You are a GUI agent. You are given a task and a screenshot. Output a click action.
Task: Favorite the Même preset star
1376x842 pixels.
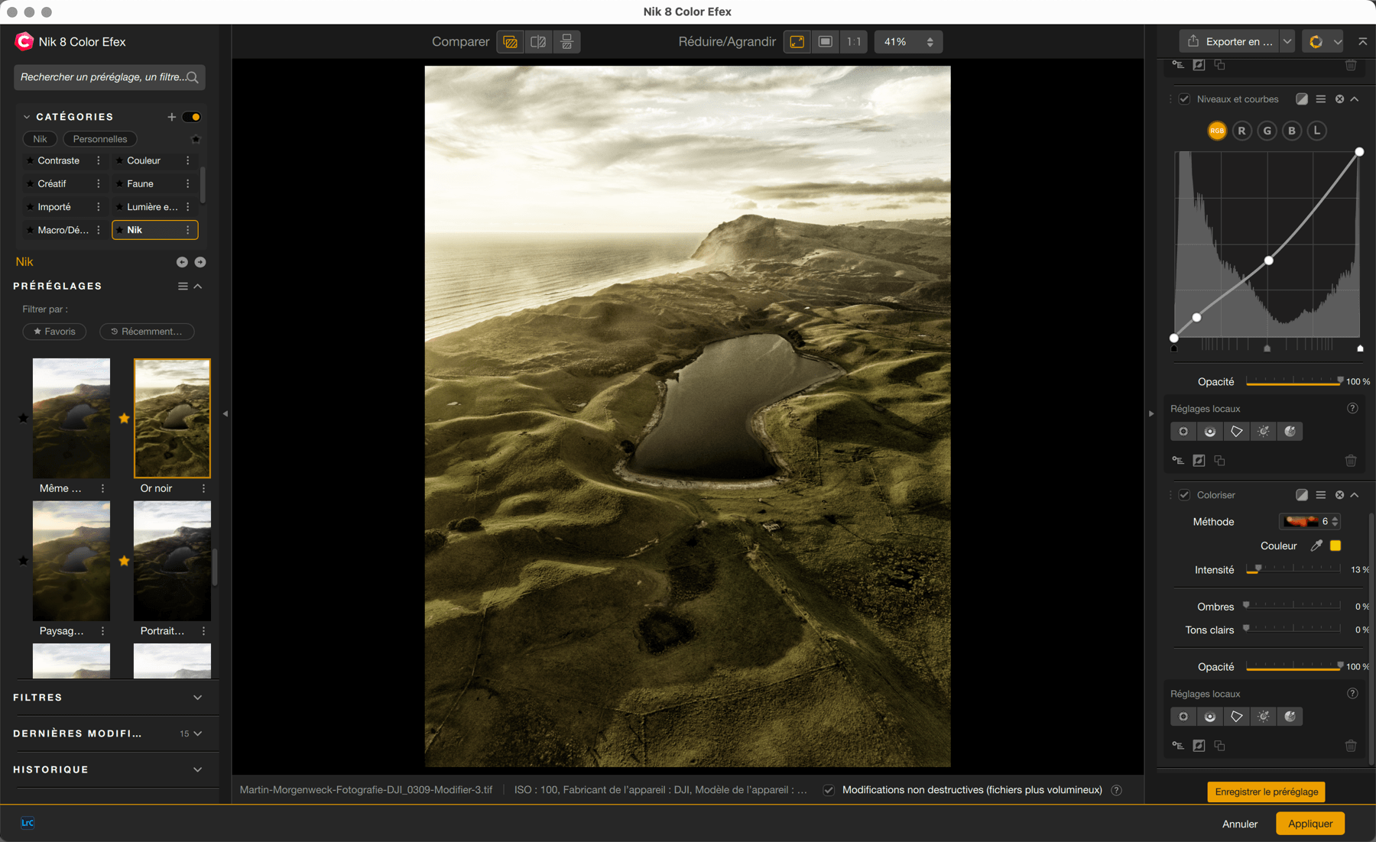pyautogui.click(x=23, y=418)
